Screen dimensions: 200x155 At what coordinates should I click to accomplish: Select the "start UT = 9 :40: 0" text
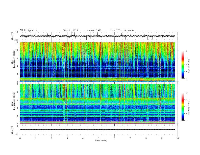coord(122,30)
